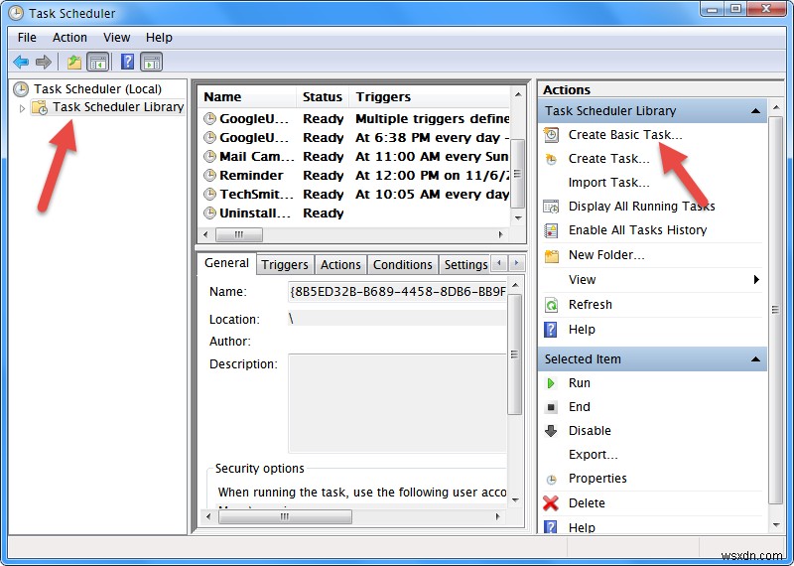Click the clock icon beside Reminder task
794x566 pixels.
tap(209, 176)
